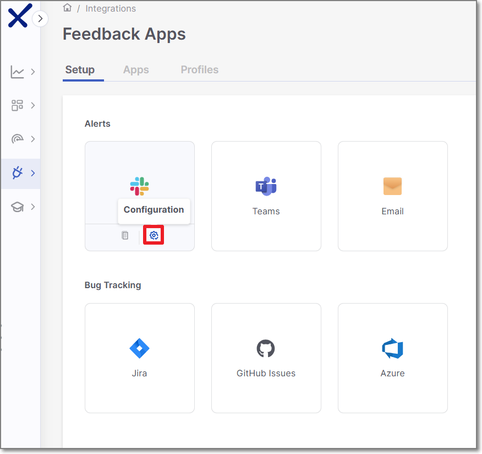Click the Slack documentation page icon
The height and width of the screenshot is (454, 482).
[x=125, y=235]
